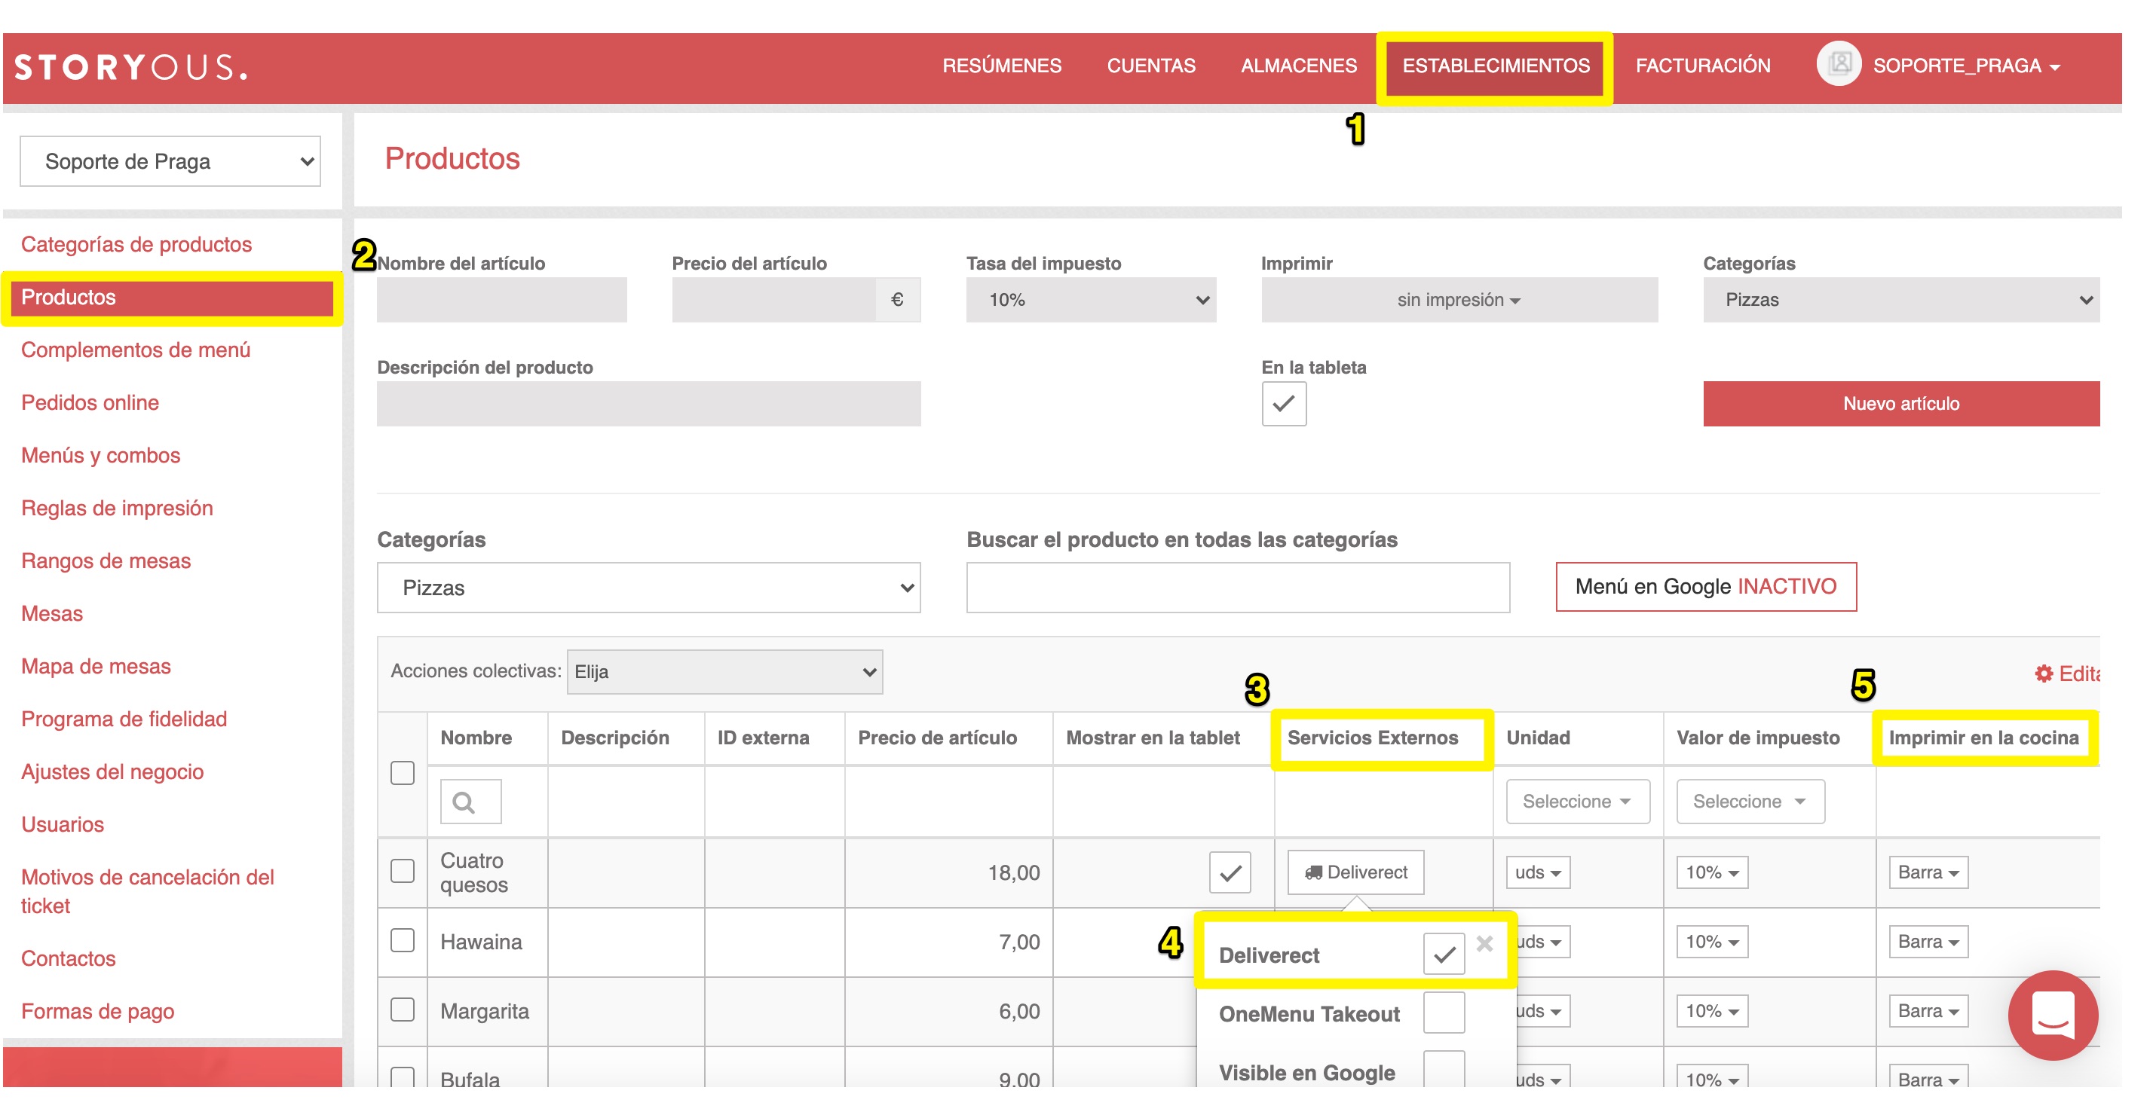Click the Precio de artículo column header
Viewport: 2153px width, 1118px height.
(937, 738)
